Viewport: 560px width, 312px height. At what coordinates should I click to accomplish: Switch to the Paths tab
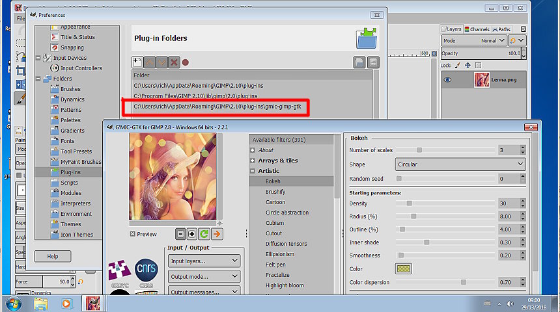click(502, 29)
